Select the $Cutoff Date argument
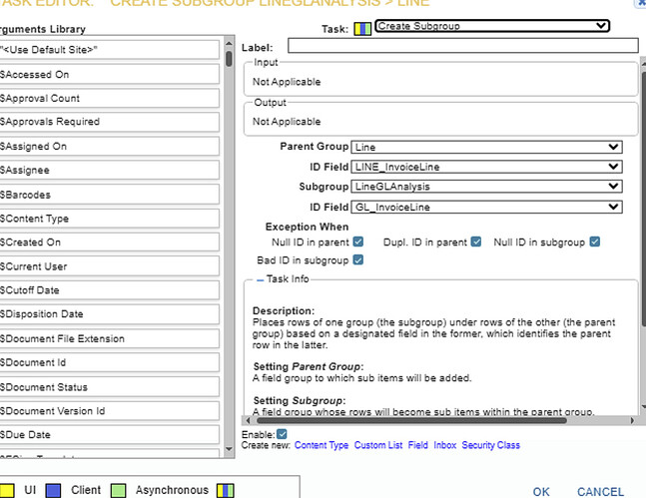This screenshot has height=498, width=646. pos(109,290)
